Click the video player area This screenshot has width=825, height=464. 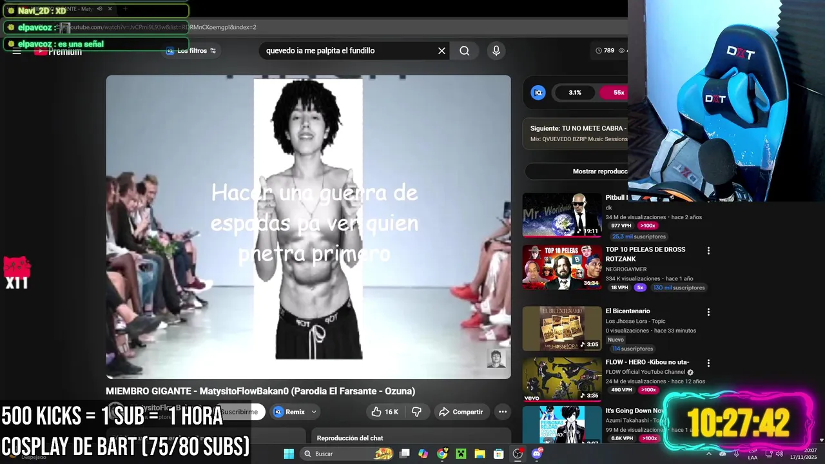[308, 227]
